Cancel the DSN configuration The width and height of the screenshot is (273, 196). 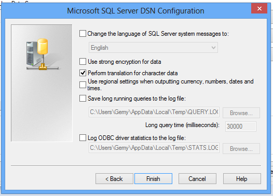[x=197, y=178]
